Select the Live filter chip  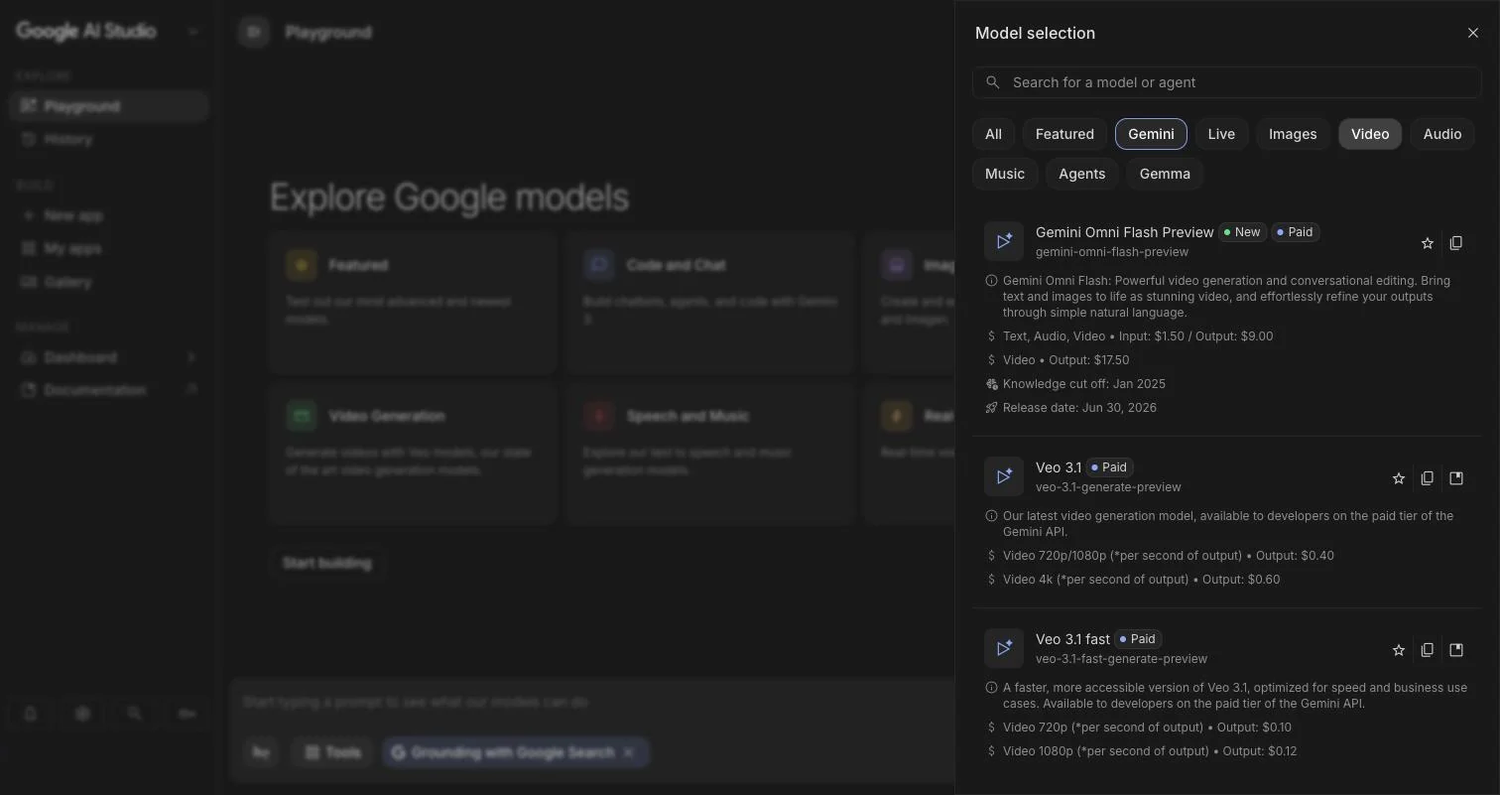click(1221, 134)
